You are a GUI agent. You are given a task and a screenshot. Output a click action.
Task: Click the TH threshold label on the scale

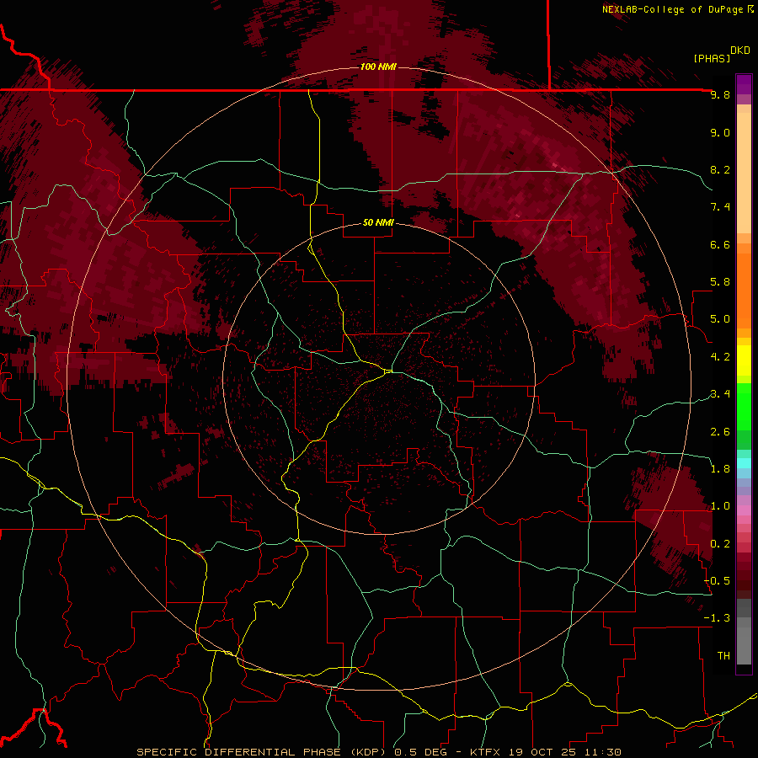click(723, 656)
